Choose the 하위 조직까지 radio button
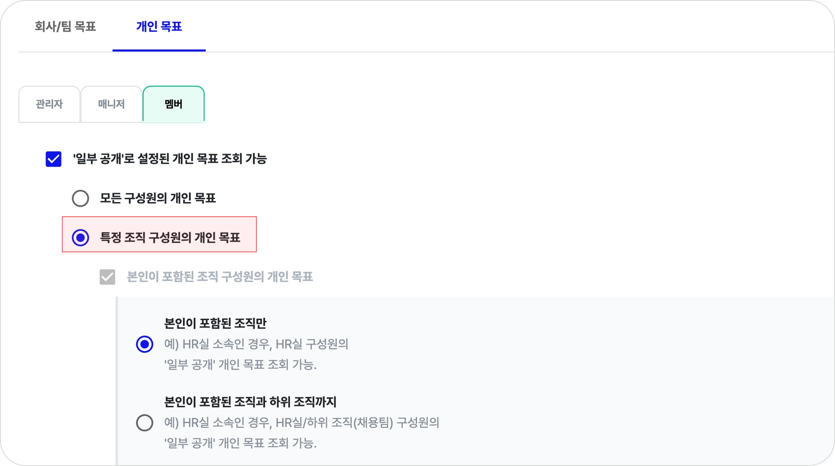 click(144, 423)
